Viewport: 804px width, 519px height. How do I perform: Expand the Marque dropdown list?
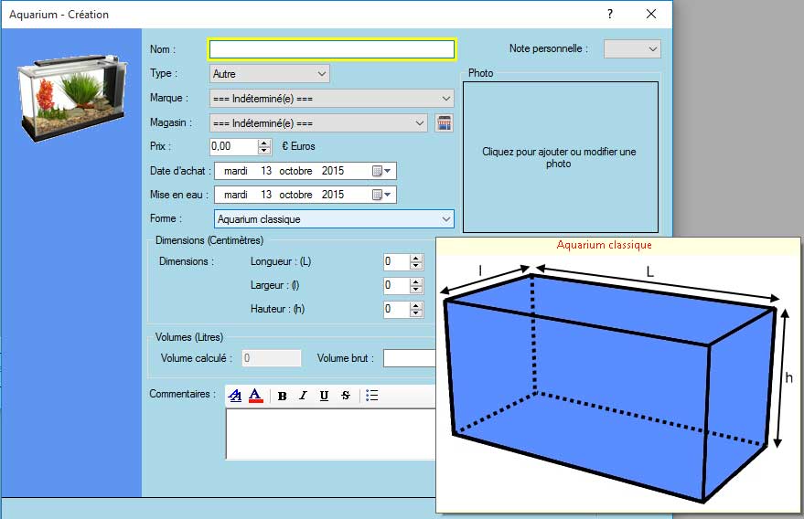point(445,99)
